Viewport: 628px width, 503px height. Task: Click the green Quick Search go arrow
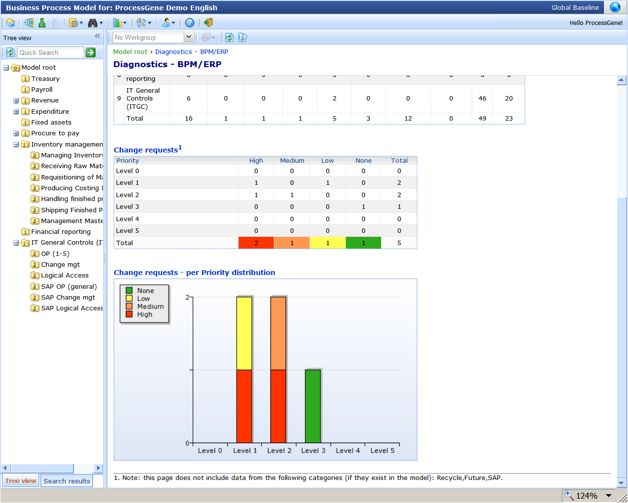coord(91,52)
